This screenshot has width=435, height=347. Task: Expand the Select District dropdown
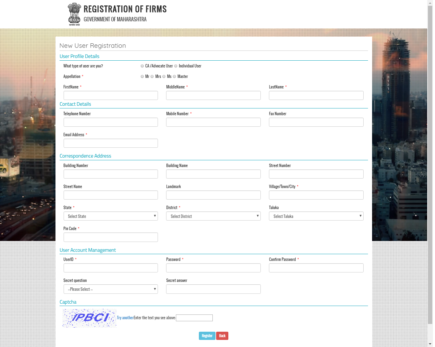coord(213,216)
